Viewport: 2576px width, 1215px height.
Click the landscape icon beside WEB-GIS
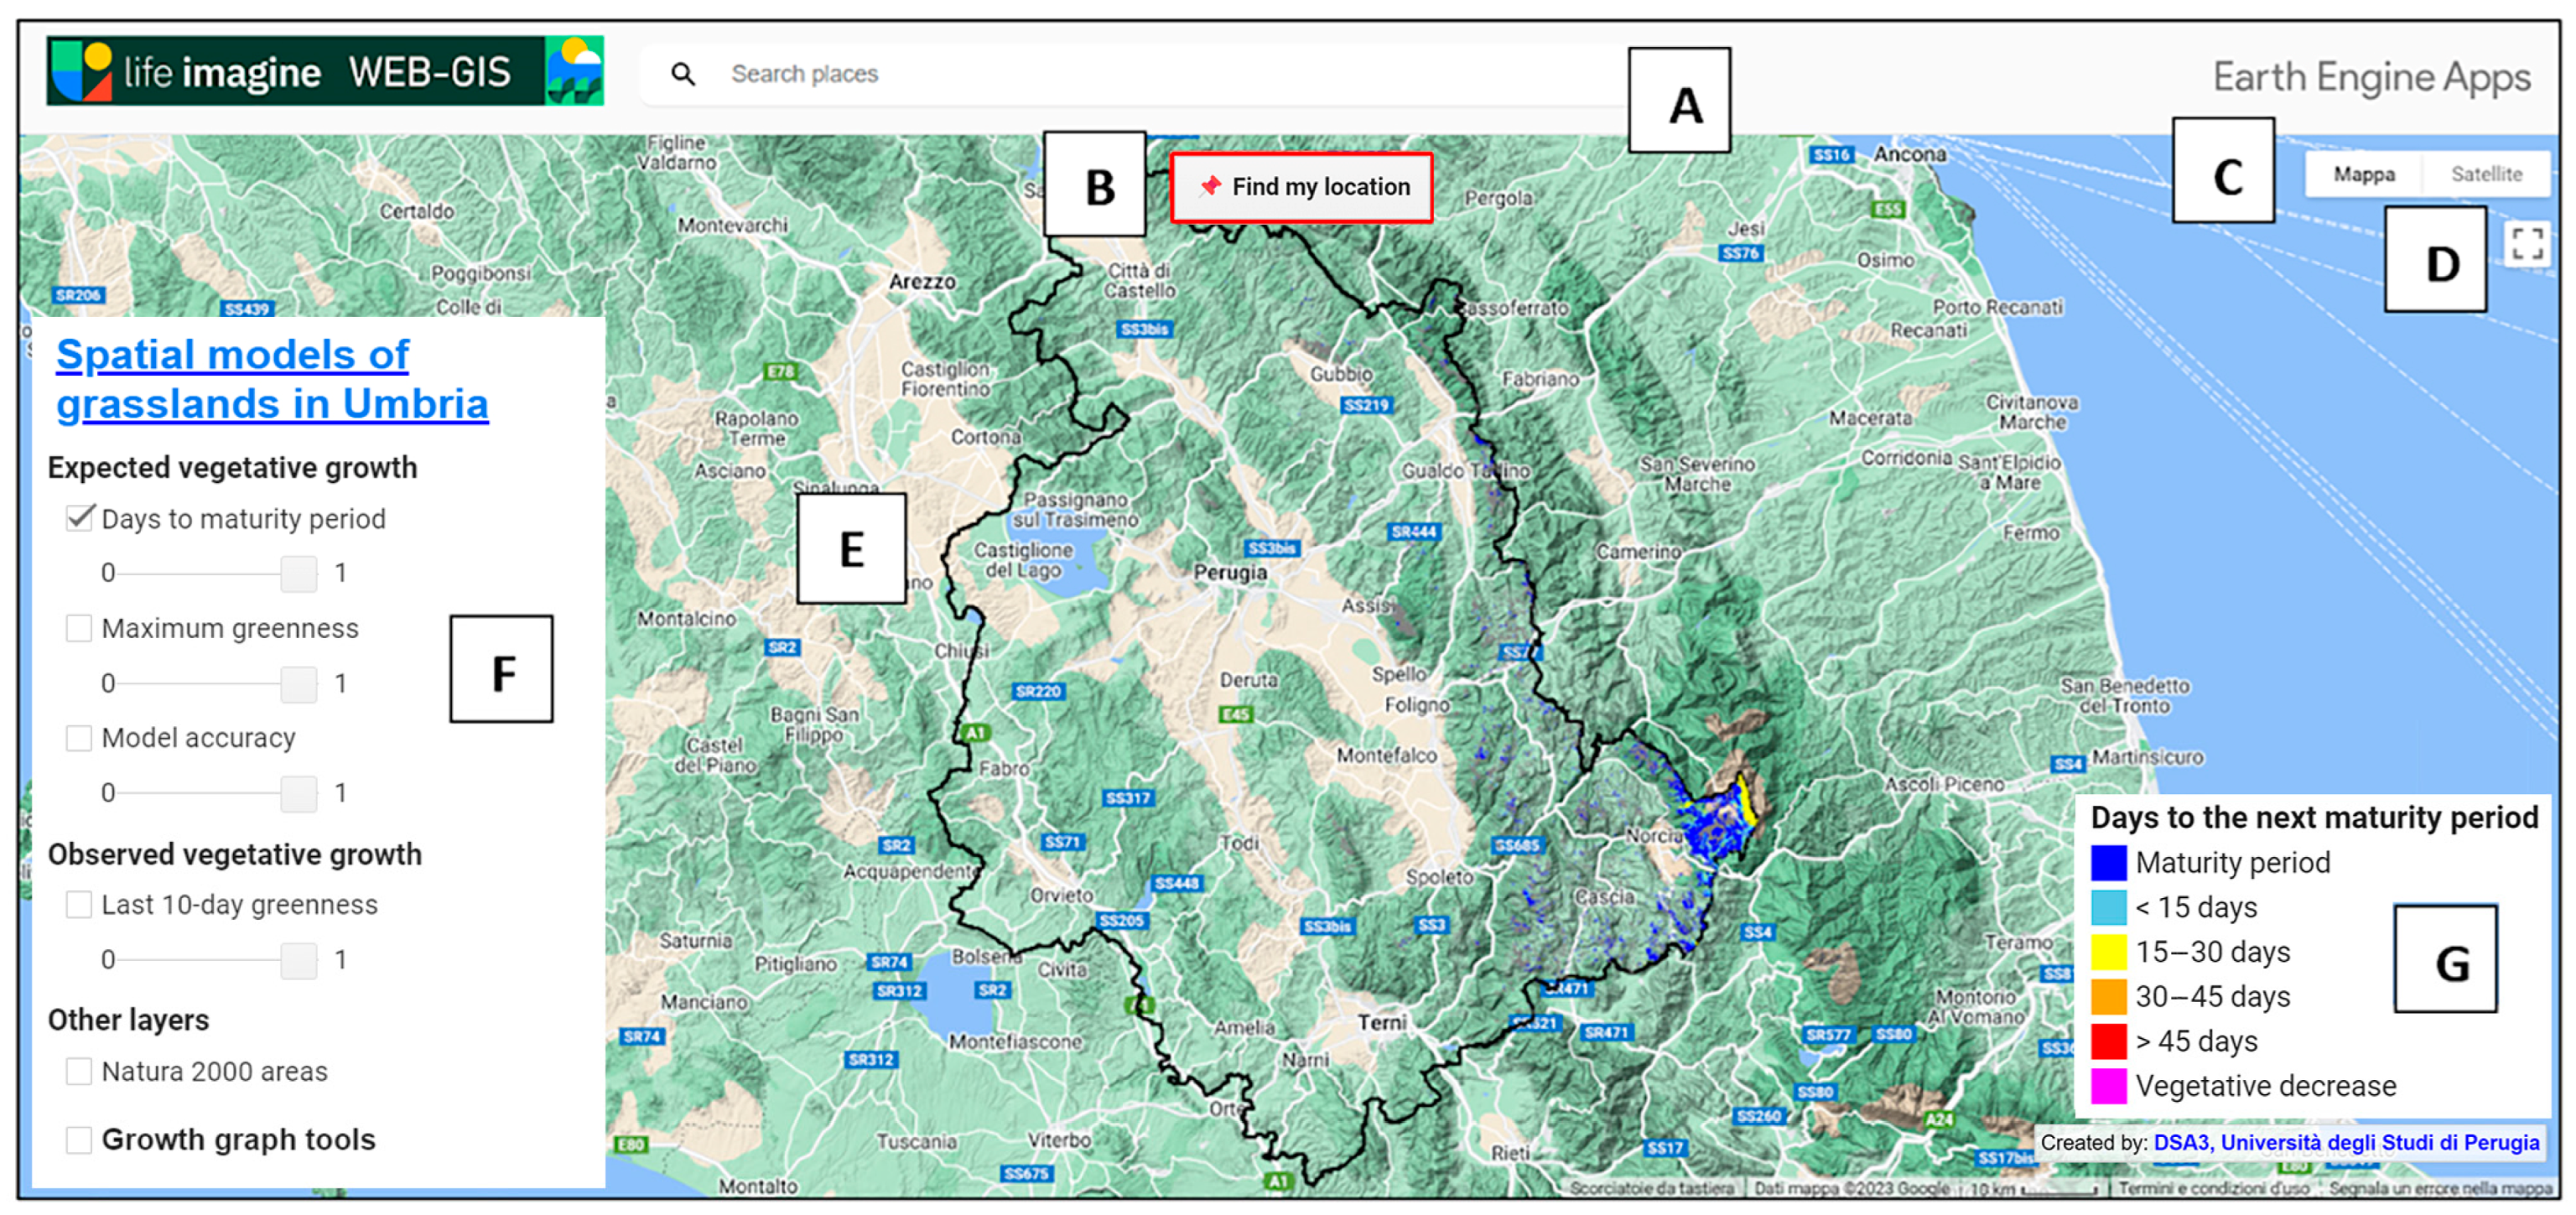[x=575, y=72]
